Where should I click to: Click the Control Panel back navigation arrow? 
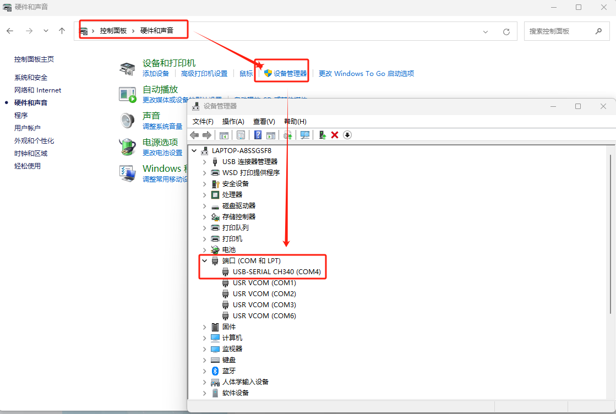pyautogui.click(x=10, y=31)
